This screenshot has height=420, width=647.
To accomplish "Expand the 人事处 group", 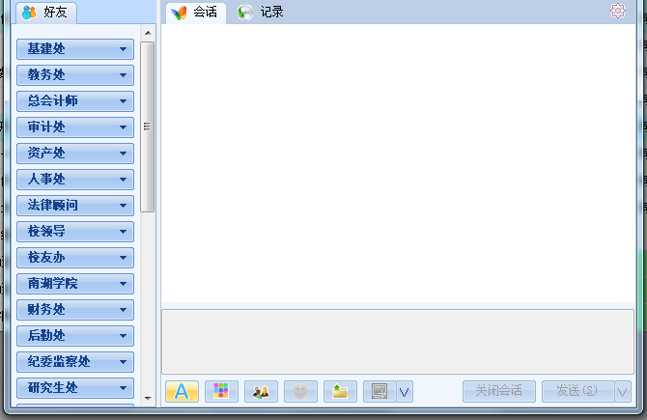I will pyautogui.click(x=75, y=179).
